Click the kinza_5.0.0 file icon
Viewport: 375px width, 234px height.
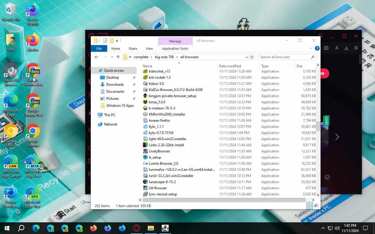(x=145, y=102)
